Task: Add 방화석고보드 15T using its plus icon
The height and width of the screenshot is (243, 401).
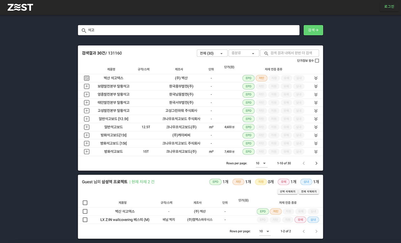Action: pyautogui.click(x=86, y=151)
